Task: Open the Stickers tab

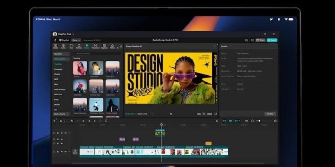Action: [79, 46]
